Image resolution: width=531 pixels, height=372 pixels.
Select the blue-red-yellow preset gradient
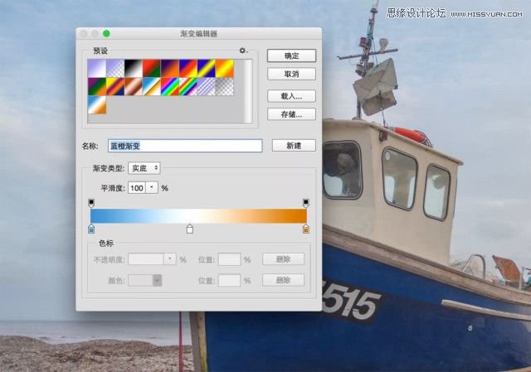click(188, 68)
